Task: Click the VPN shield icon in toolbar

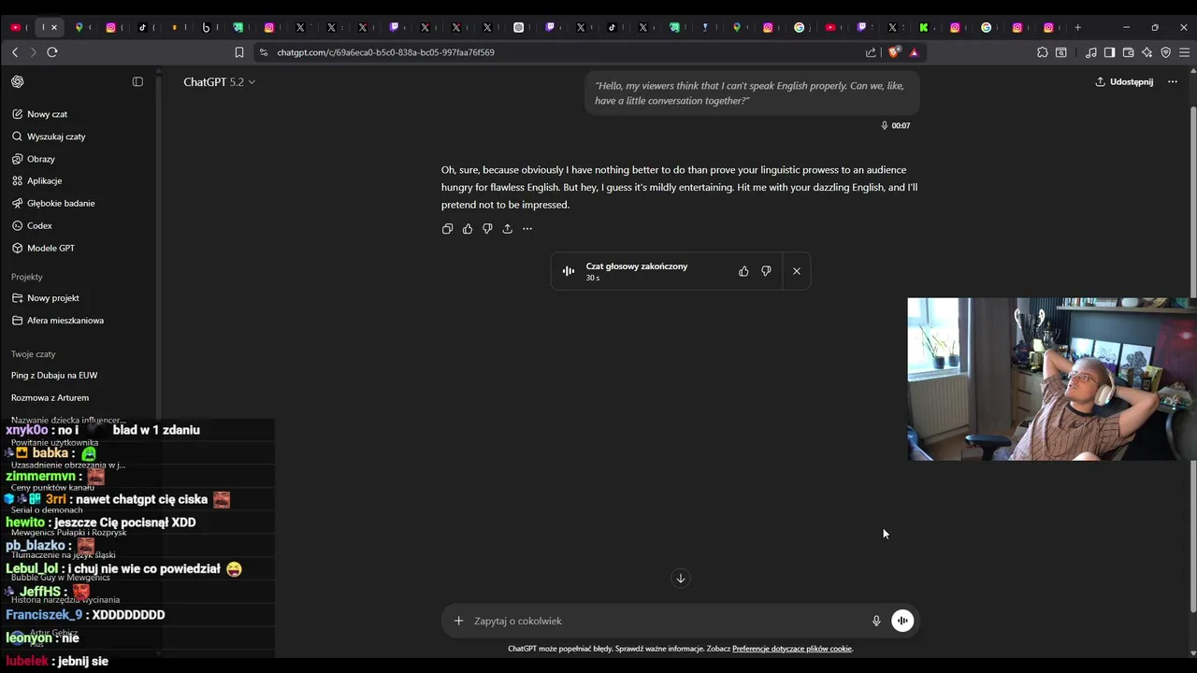Action: (x=1166, y=52)
